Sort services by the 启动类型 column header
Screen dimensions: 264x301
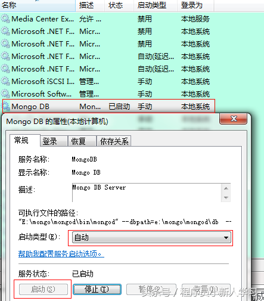[156, 5]
